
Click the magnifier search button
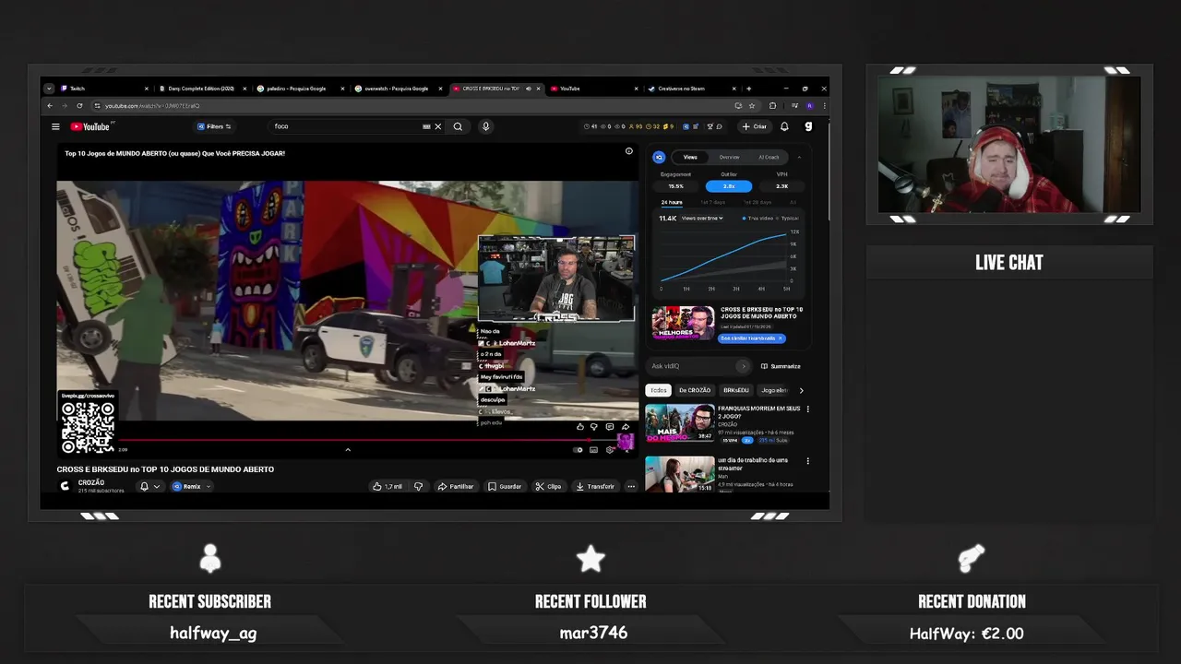[x=458, y=126]
